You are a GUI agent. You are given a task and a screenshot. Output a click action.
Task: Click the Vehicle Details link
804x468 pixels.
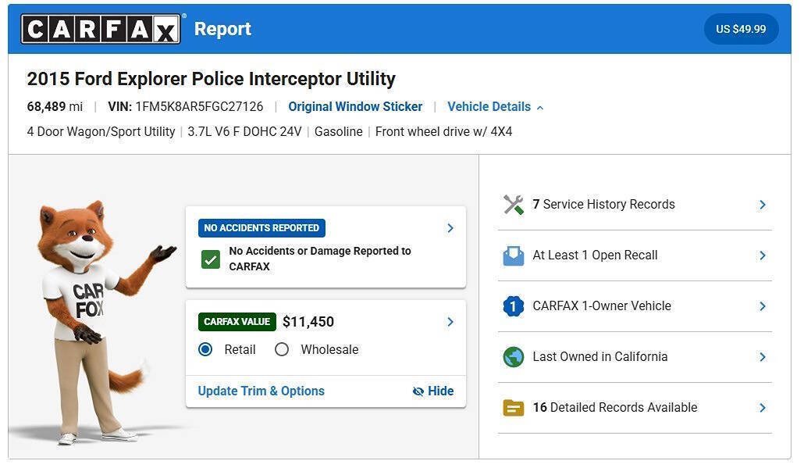point(489,107)
